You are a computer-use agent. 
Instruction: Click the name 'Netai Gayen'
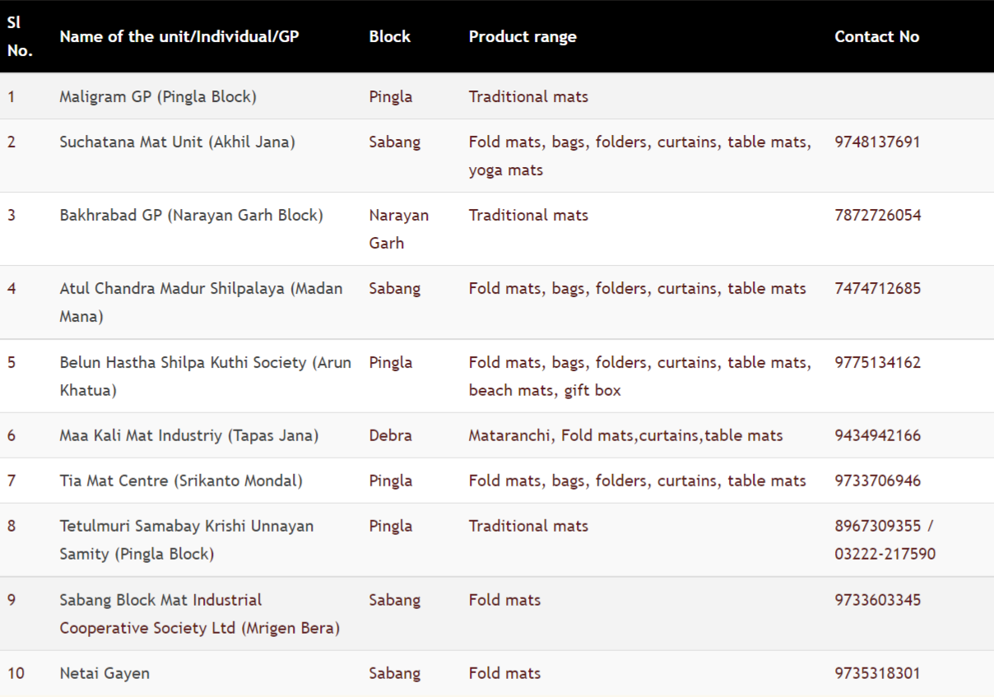(x=105, y=673)
